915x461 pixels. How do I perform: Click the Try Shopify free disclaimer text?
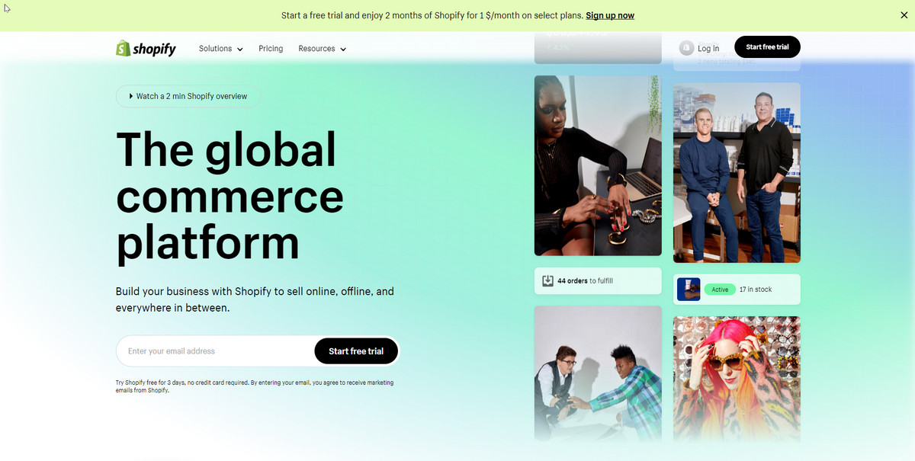click(255, 386)
